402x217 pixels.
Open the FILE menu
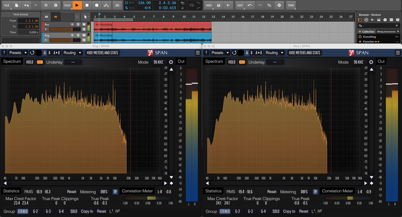[7, 5]
